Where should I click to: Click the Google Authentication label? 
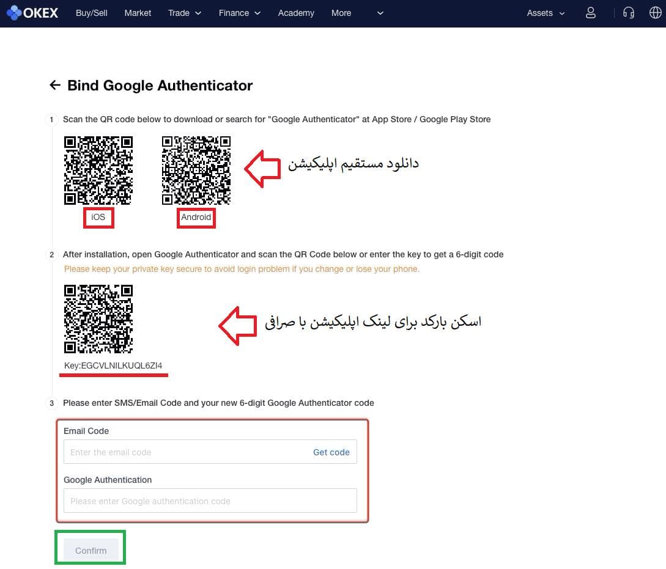point(108,480)
